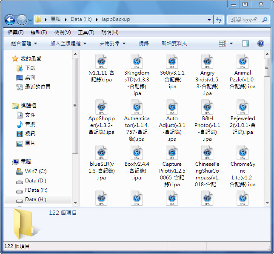The height and width of the screenshot is (254, 274).
Task: Click the navigation pane scroll down arrow
Action: pos(75,203)
